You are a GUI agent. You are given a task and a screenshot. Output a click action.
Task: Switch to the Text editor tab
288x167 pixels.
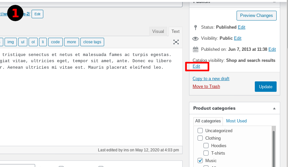(175, 32)
